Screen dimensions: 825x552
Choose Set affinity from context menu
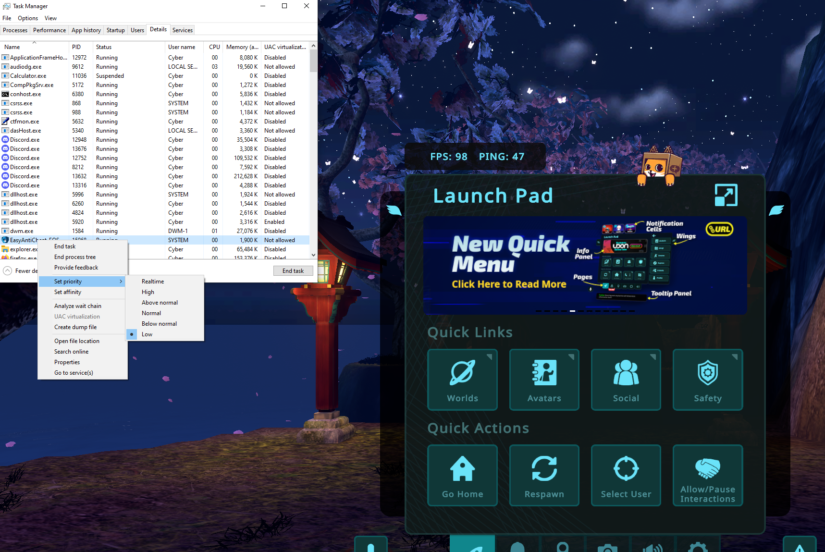tap(82, 292)
